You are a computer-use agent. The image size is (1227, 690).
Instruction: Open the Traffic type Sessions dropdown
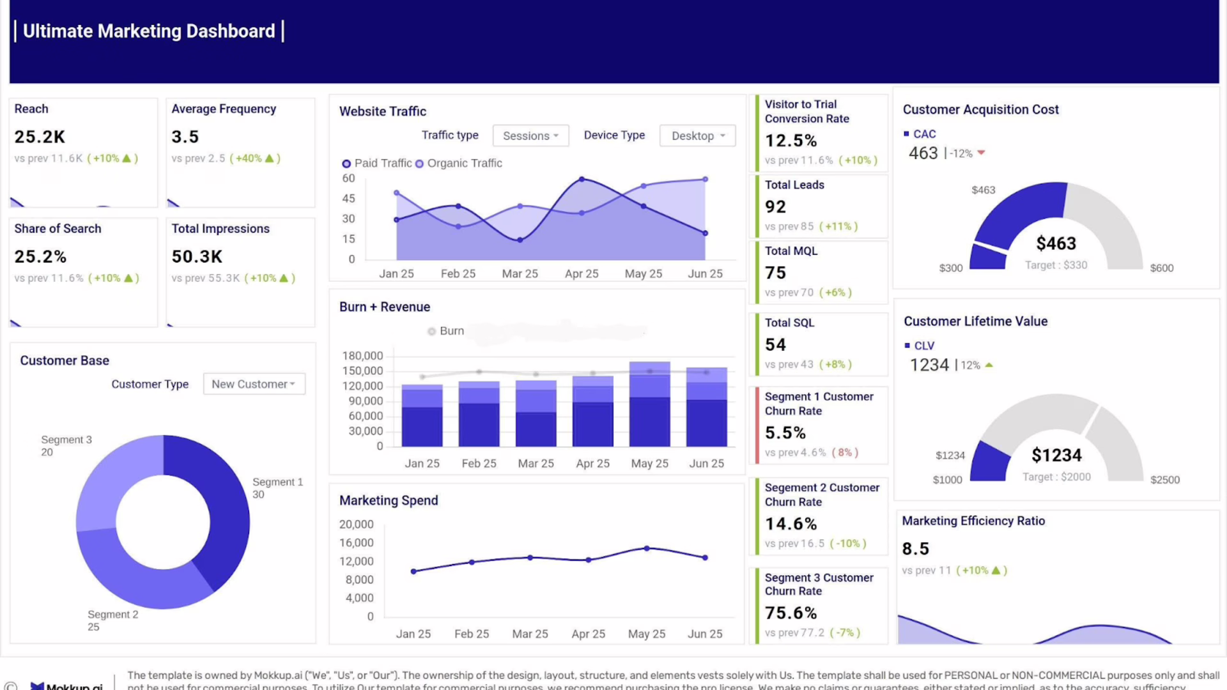point(530,135)
